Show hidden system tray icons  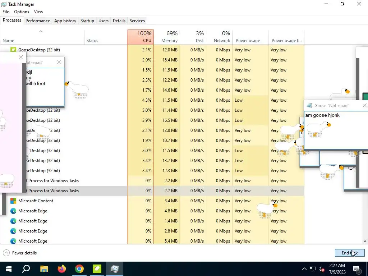point(304,269)
